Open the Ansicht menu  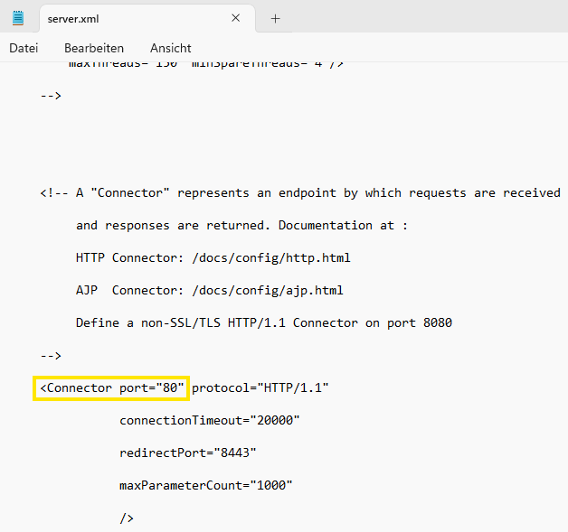[x=171, y=48]
